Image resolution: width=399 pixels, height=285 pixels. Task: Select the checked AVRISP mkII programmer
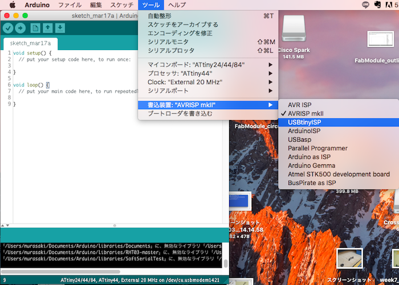(x=339, y=114)
